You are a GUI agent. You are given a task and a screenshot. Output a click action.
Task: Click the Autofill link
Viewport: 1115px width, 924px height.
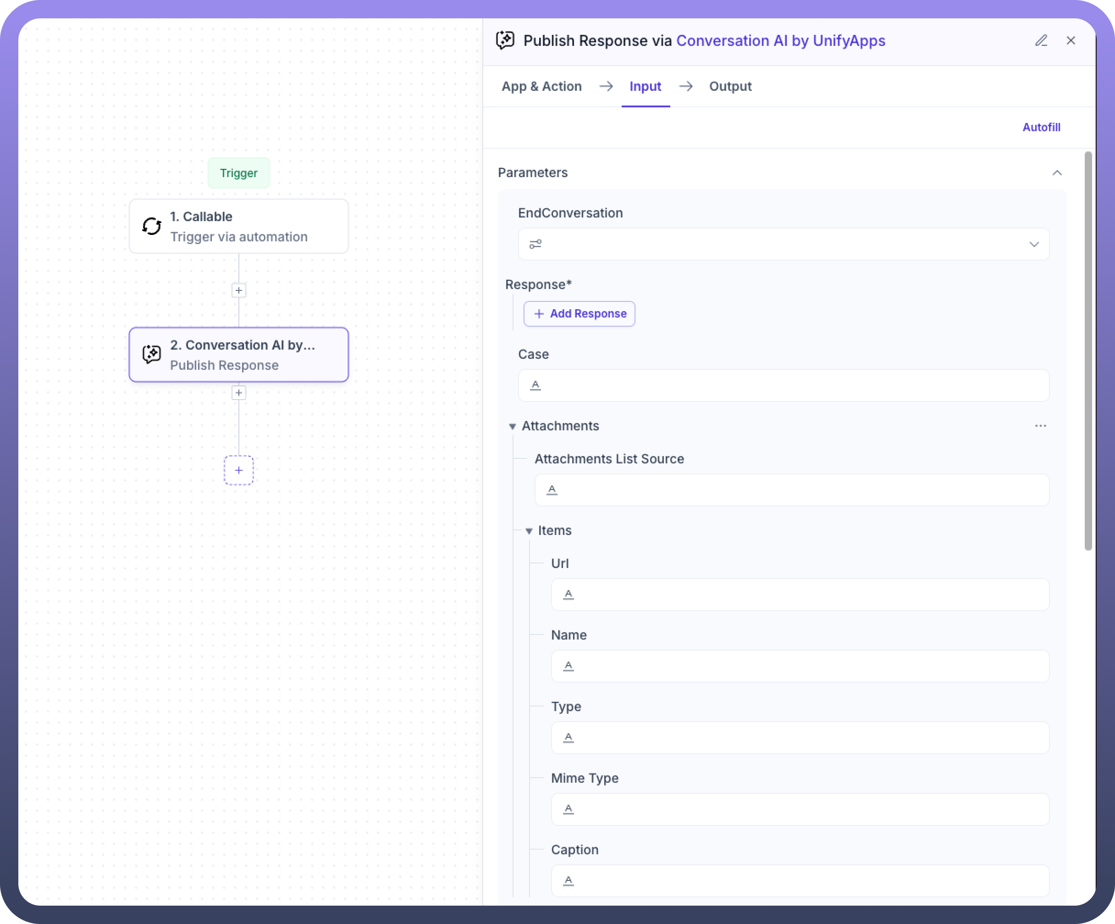click(1041, 128)
